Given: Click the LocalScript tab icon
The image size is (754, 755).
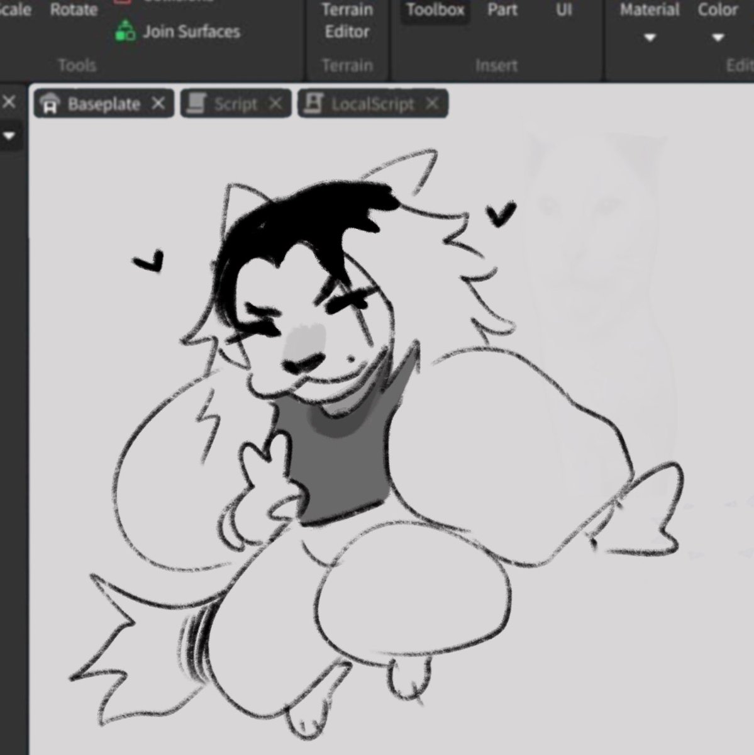Looking at the screenshot, I should (x=314, y=104).
